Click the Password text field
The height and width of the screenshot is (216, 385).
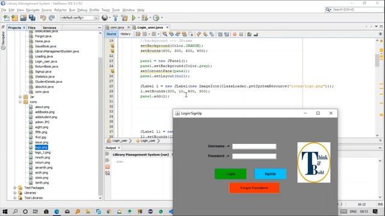(254, 156)
